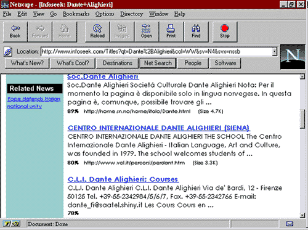
Task: Click the status bar progress indicator area
Action: tap(254, 224)
